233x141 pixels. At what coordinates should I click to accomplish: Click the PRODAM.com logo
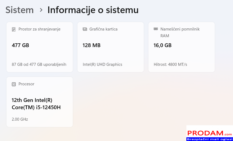[209, 133]
